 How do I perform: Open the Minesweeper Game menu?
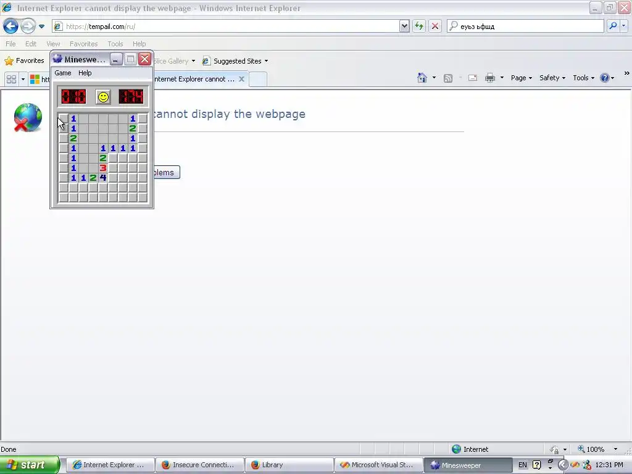pyautogui.click(x=63, y=73)
